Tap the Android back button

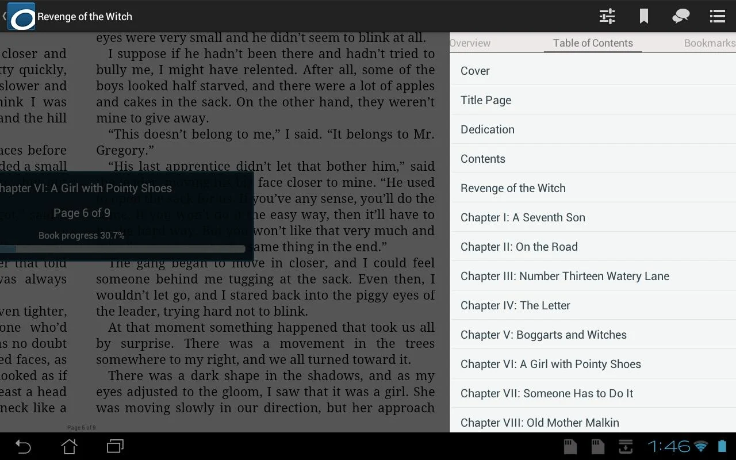[23, 446]
